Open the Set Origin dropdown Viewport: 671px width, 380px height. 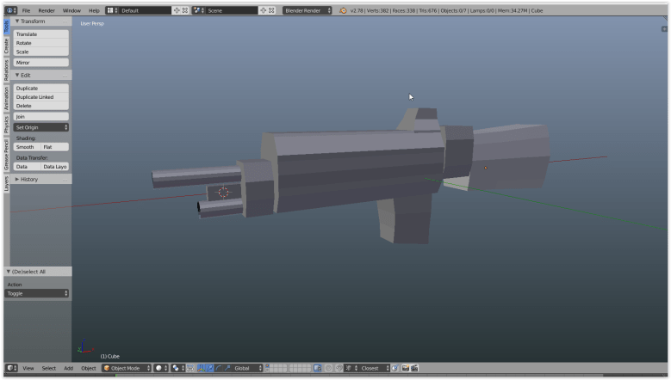[x=41, y=127]
